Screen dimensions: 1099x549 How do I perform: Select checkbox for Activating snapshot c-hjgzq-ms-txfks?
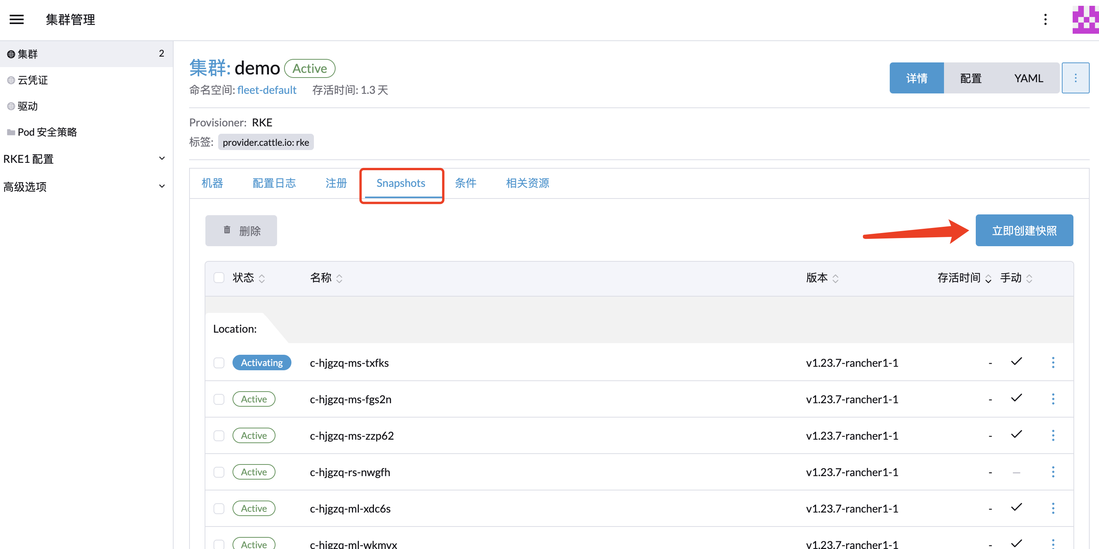tap(219, 363)
